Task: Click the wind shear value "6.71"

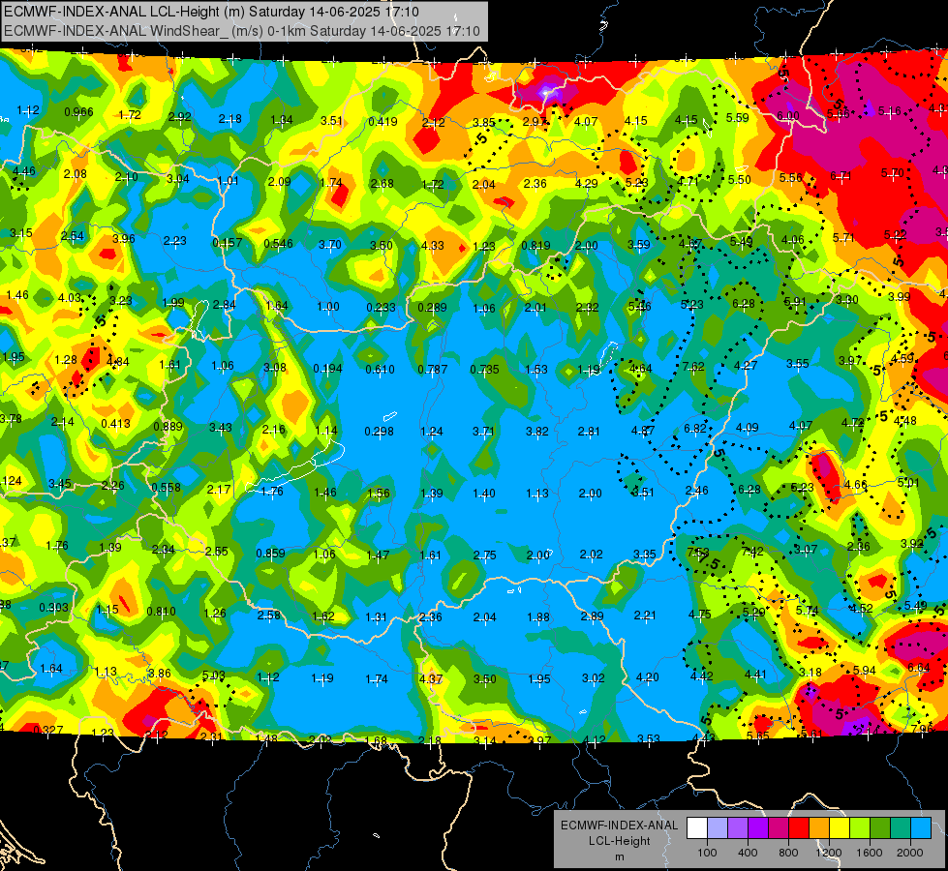Action: pyautogui.click(x=841, y=176)
